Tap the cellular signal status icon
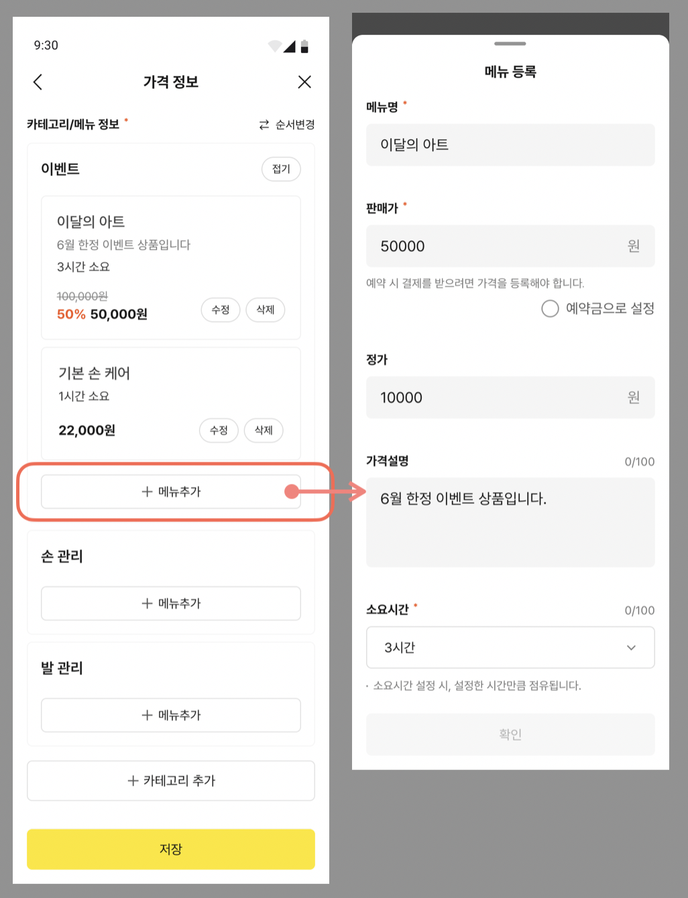The width and height of the screenshot is (688, 898). point(290,46)
